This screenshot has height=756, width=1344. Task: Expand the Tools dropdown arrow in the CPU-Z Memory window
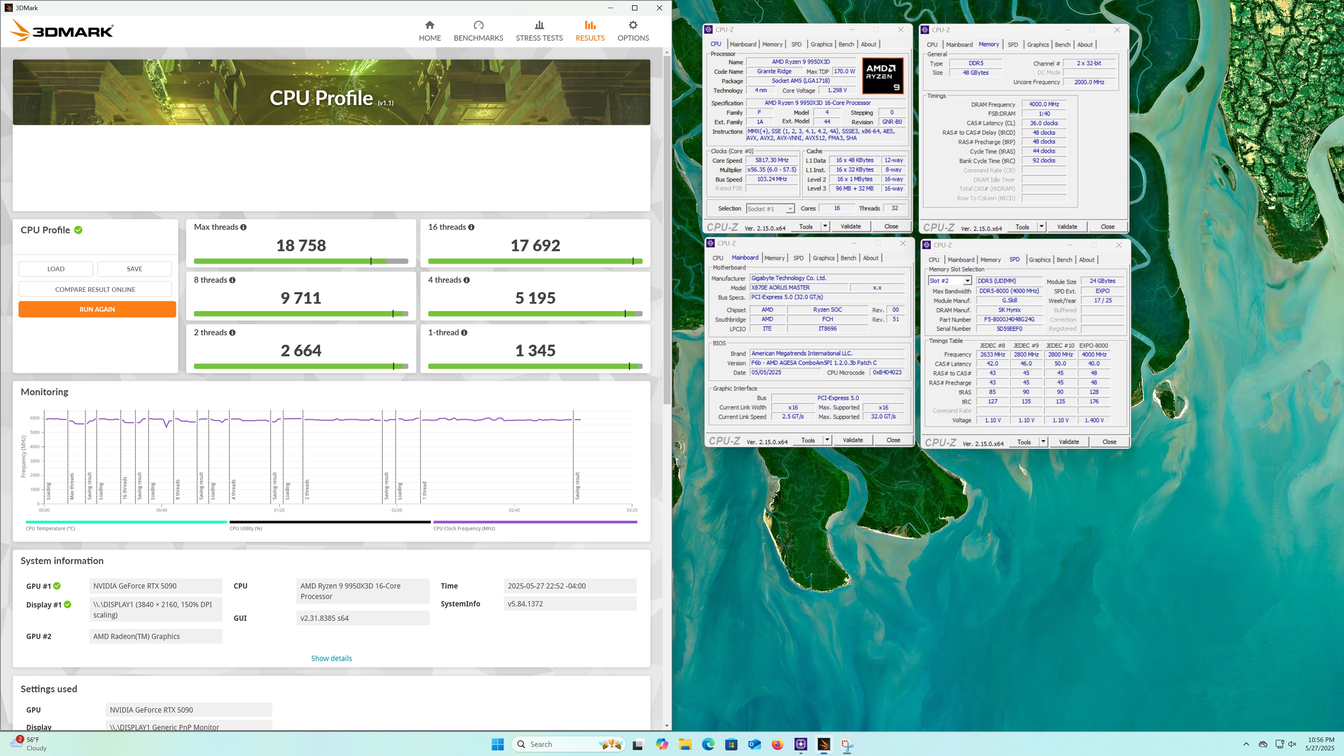(1041, 227)
